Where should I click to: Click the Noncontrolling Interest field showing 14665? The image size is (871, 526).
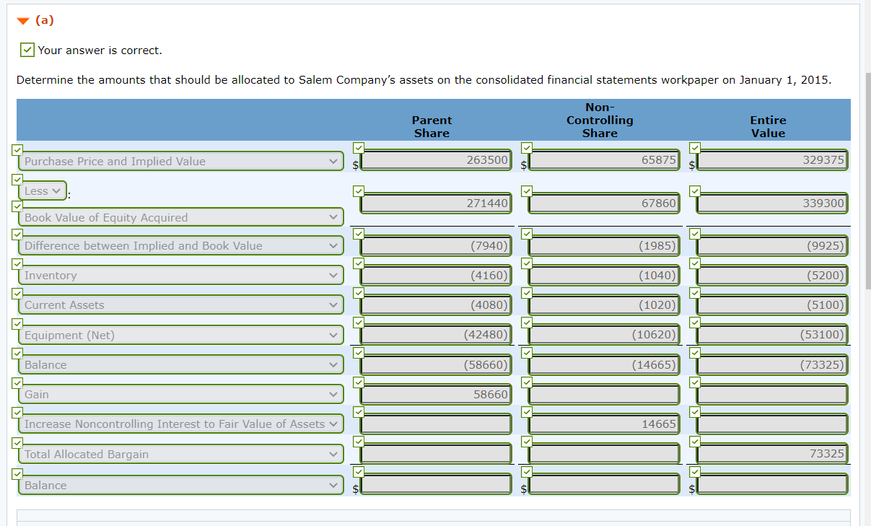604,424
